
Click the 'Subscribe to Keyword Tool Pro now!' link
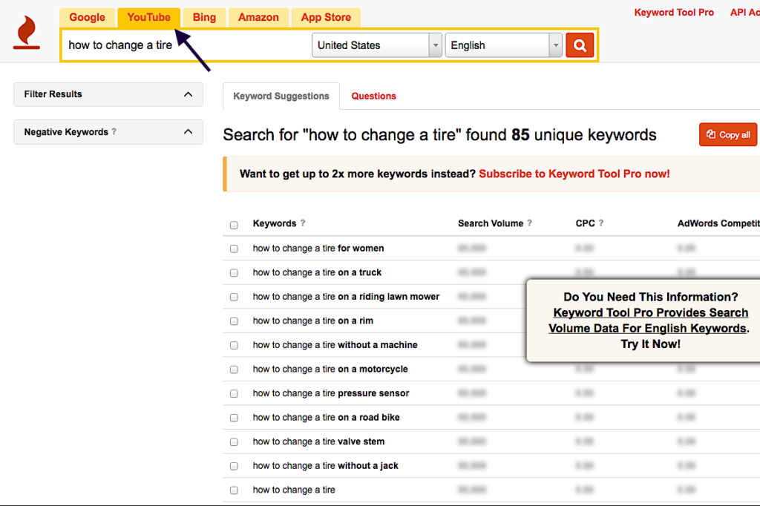[574, 174]
